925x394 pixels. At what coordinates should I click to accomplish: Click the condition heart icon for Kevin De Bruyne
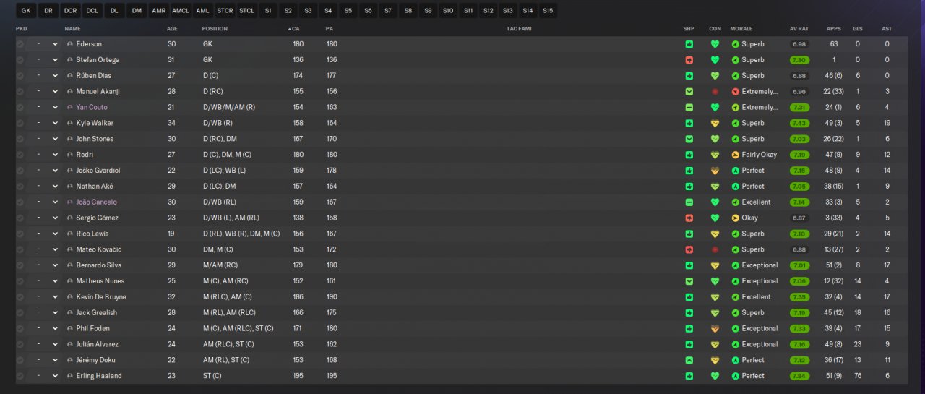715,297
